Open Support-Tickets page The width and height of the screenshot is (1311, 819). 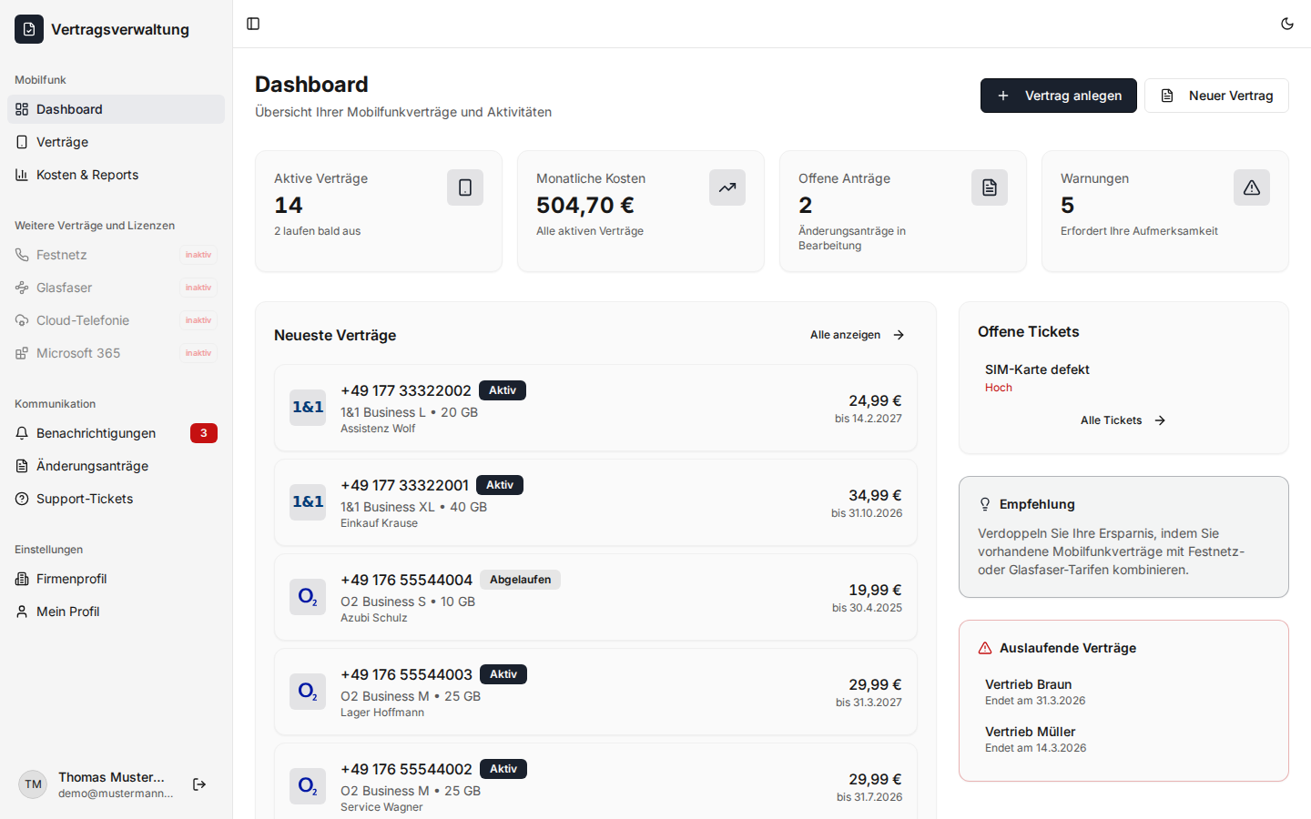(116, 499)
